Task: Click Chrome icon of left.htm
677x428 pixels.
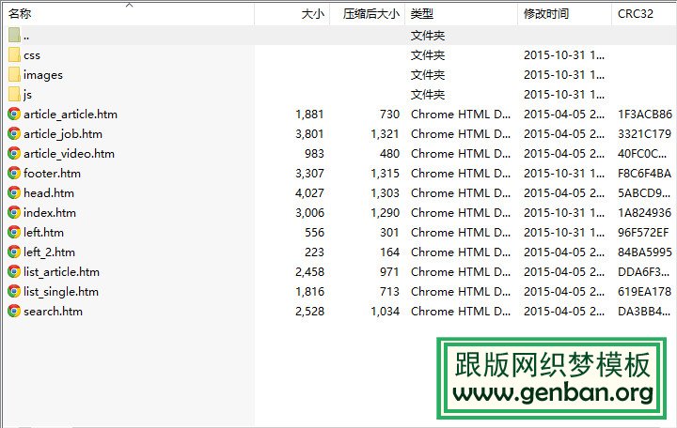Action: tap(14, 233)
